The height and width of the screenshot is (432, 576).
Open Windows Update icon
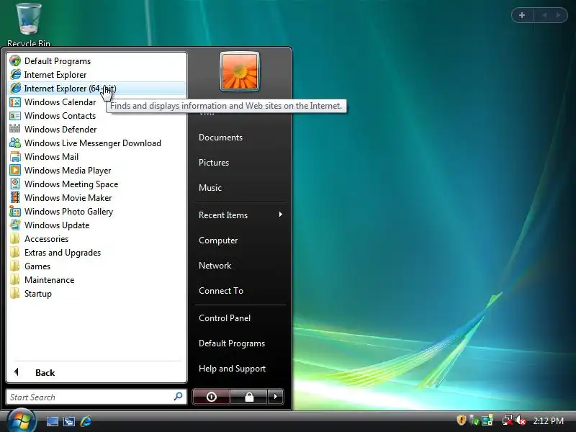15,225
